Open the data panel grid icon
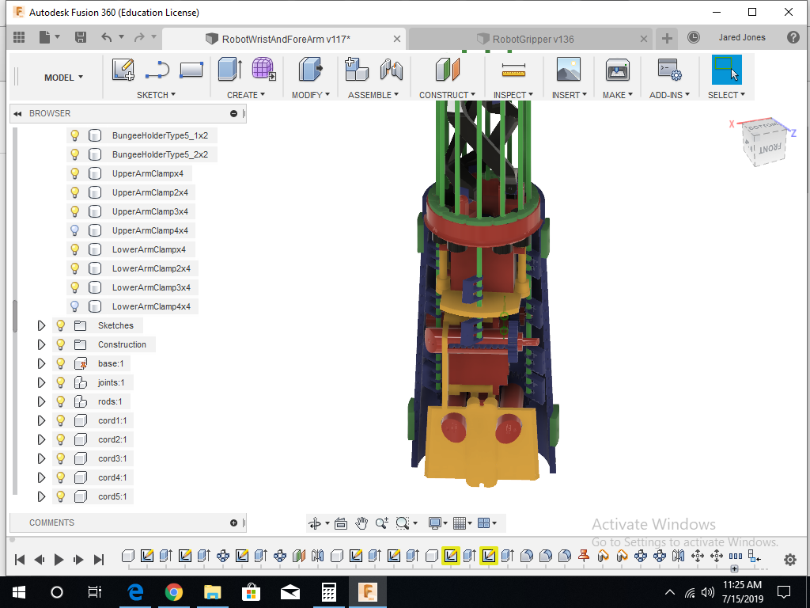 point(19,37)
